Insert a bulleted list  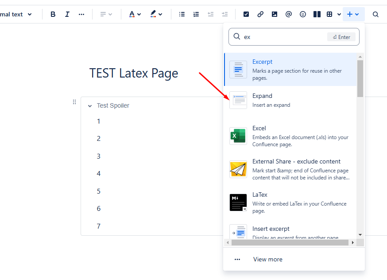point(182,14)
